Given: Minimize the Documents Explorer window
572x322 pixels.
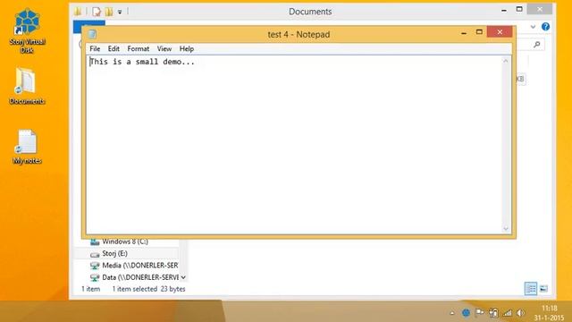Looking at the screenshot, I should (x=504, y=10).
